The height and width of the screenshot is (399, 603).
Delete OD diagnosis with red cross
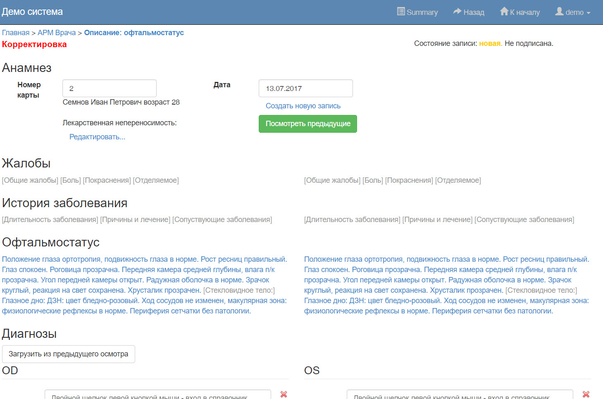[x=284, y=394]
